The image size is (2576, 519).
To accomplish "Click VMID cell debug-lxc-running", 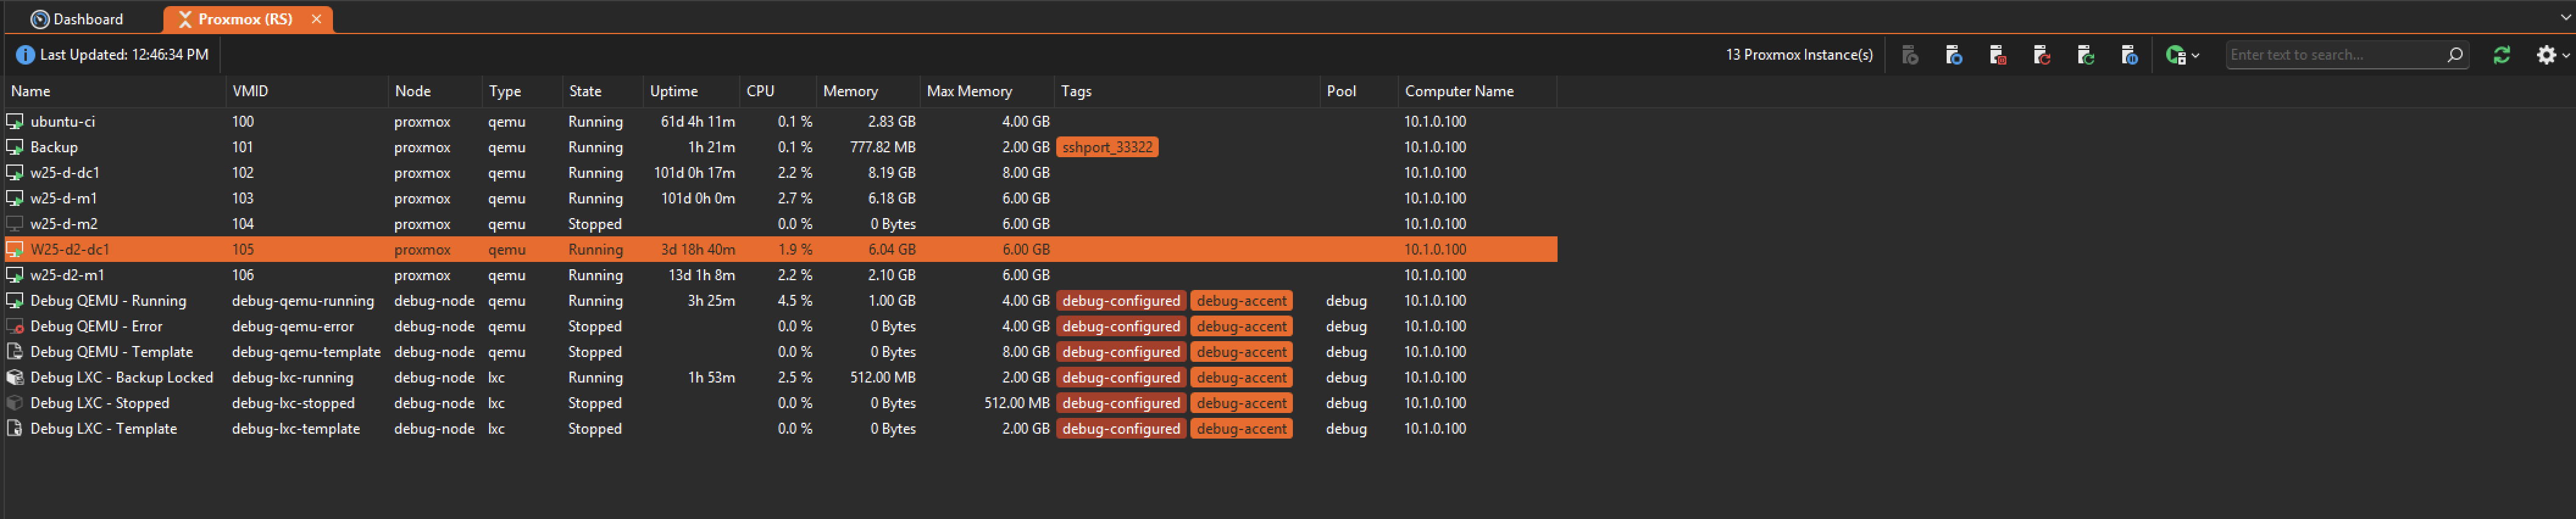I will [292, 377].
